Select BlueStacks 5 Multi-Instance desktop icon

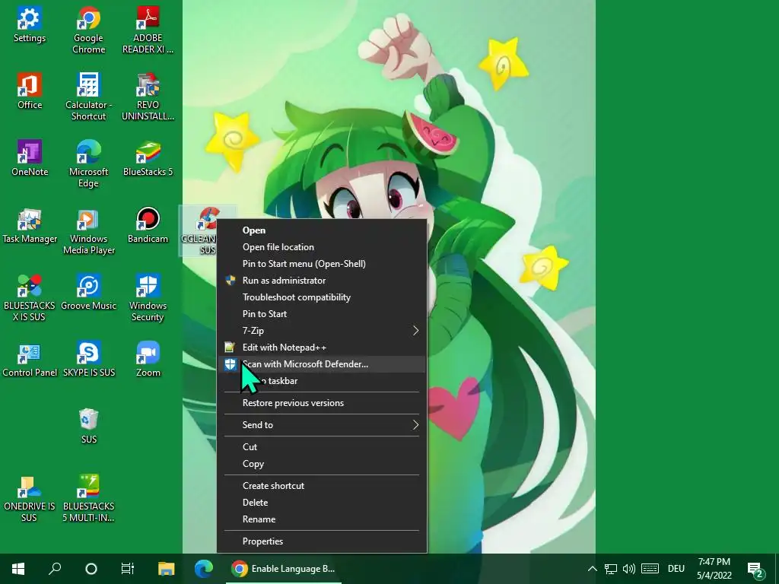click(x=88, y=499)
